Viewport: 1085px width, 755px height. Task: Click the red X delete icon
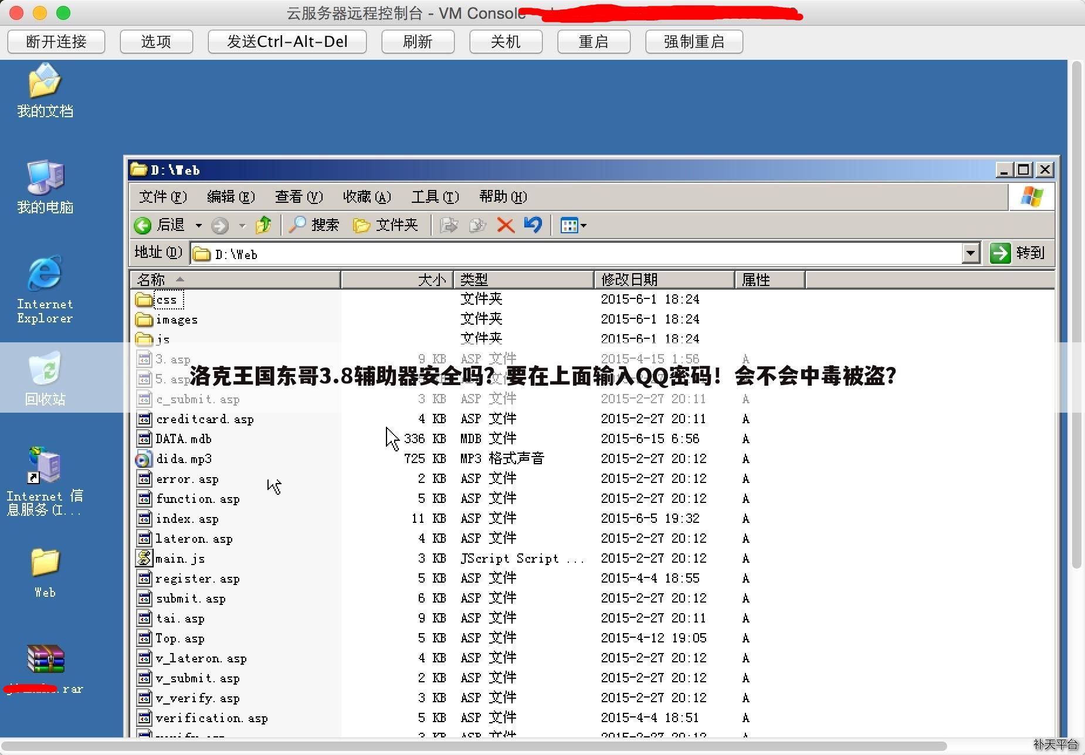click(x=506, y=225)
